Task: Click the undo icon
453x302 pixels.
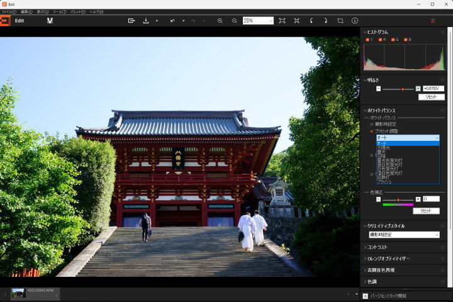Action: [x=172, y=21]
